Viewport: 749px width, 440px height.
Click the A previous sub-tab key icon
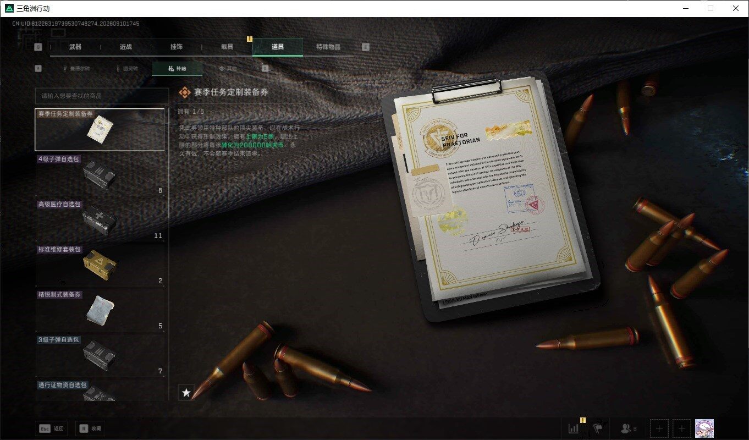[x=38, y=69]
